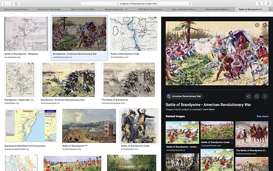Click the historyonthenet.com source text
The height and width of the screenshot is (171, 273).
(211, 145)
